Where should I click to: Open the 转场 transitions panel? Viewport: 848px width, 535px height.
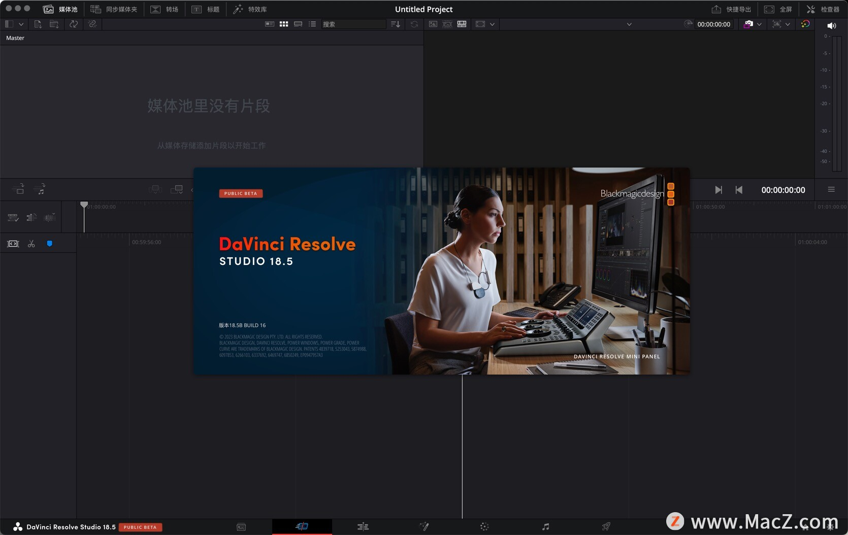(165, 9)
